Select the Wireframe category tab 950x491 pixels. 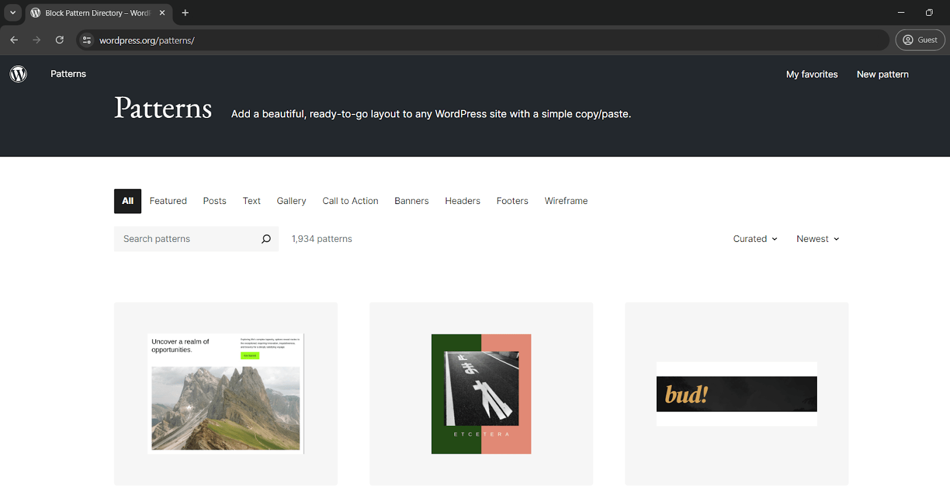click(566, 201)
